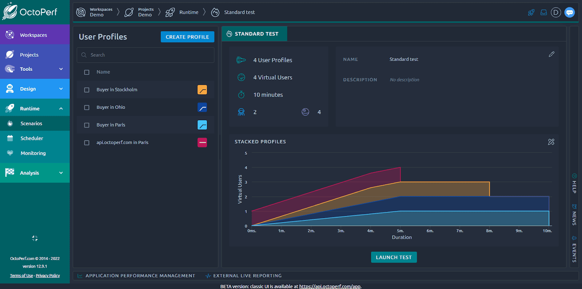This screenshot has width=582, height=289.
Task: Toggle the select-all Name checkbox
Action: [x=87, y=72]
